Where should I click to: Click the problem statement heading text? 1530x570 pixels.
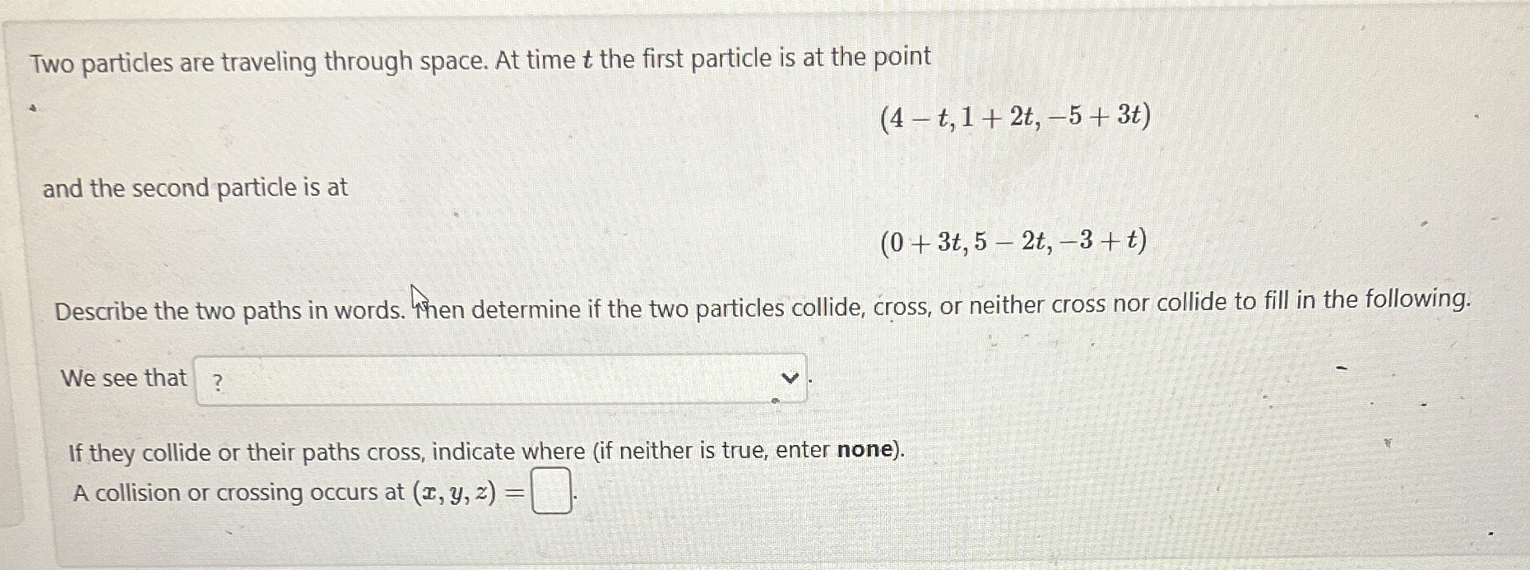[477, 58]
